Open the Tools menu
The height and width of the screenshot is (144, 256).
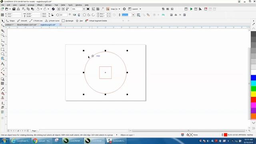point(70,5)
